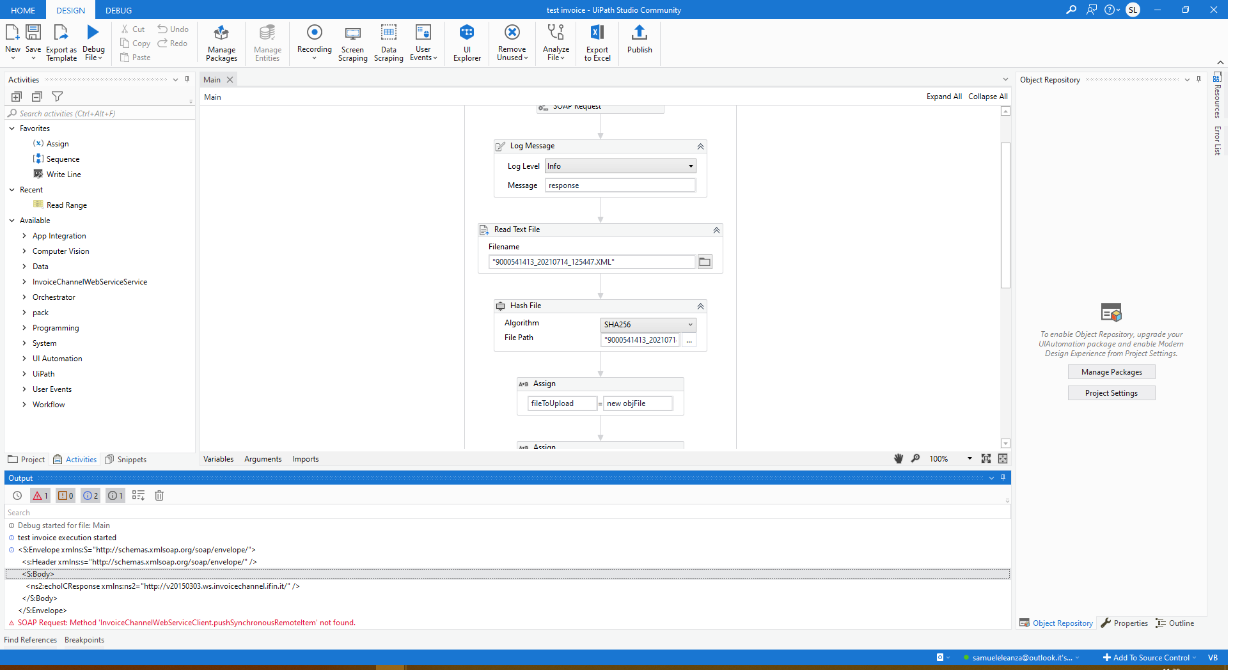This screenshot has width=1233, height=670.
Task: Click the Log Message 'response' message field
Action: (620, 185)
